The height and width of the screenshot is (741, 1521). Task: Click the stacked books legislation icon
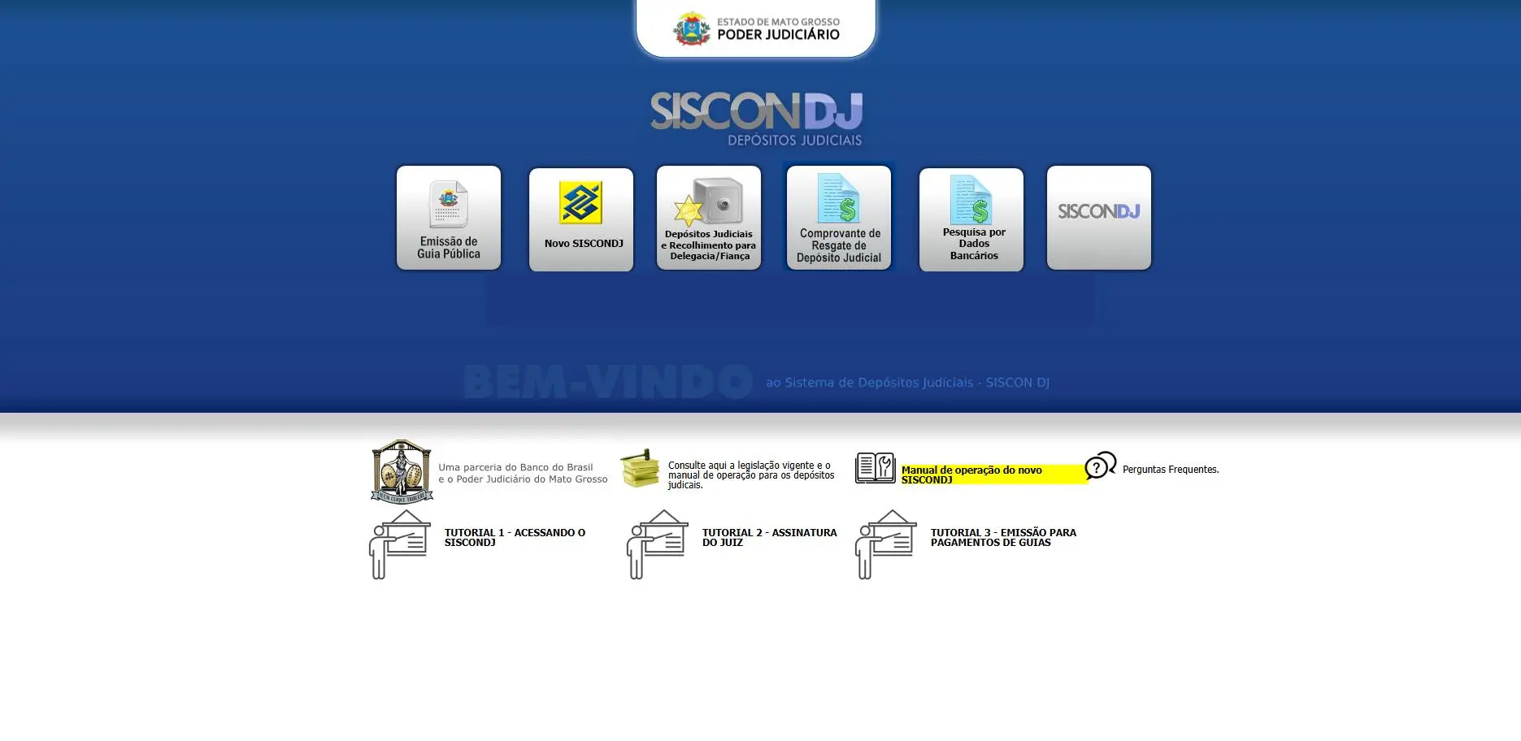pyautogui.click(x=641, y=469)
